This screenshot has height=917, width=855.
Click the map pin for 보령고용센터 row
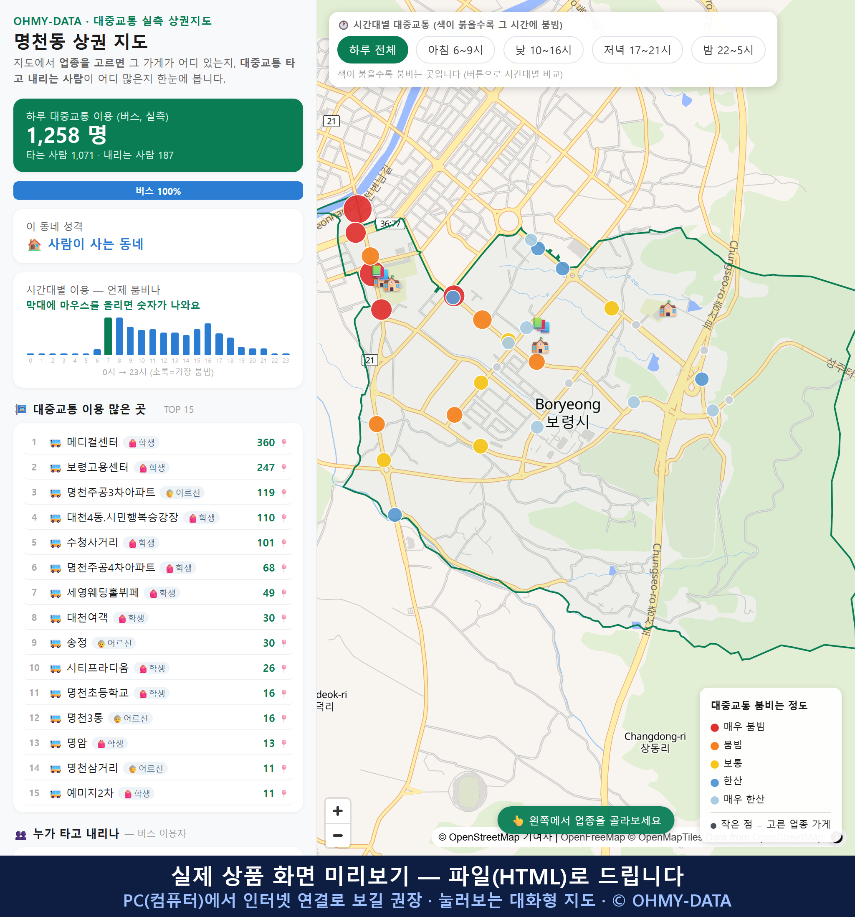284,468
